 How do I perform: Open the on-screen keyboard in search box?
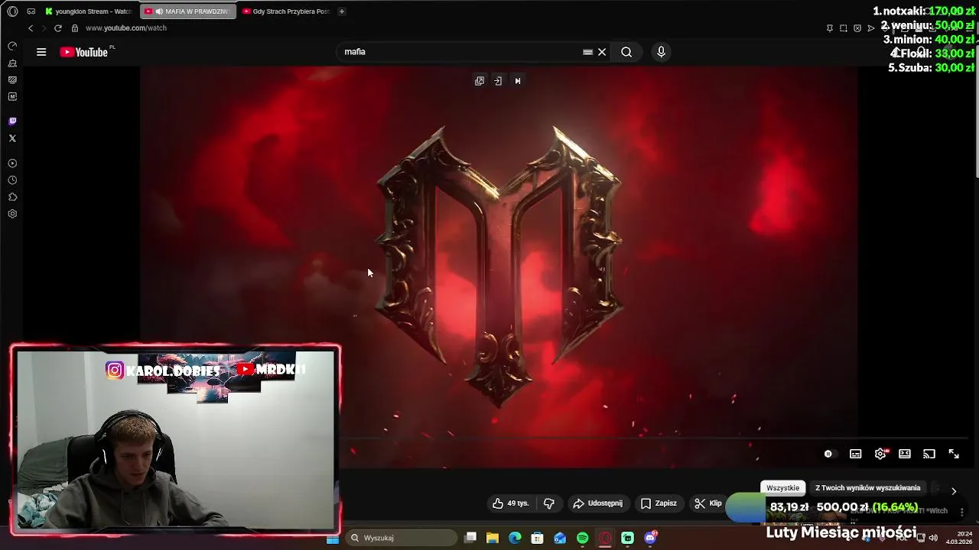[587, 52]
